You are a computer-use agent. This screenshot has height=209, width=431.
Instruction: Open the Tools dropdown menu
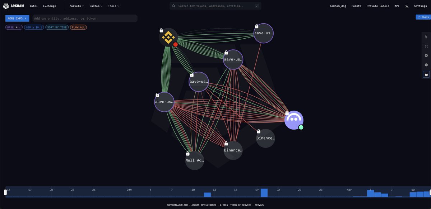(x=113, y=6)
